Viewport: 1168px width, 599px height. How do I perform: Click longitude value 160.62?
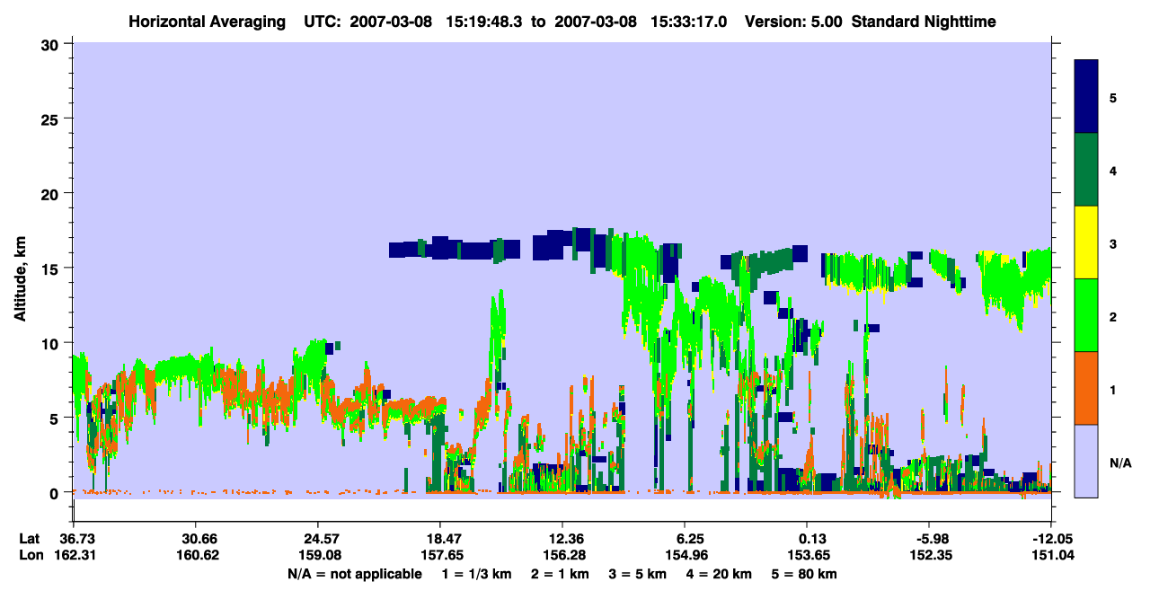tap(196, 555)
